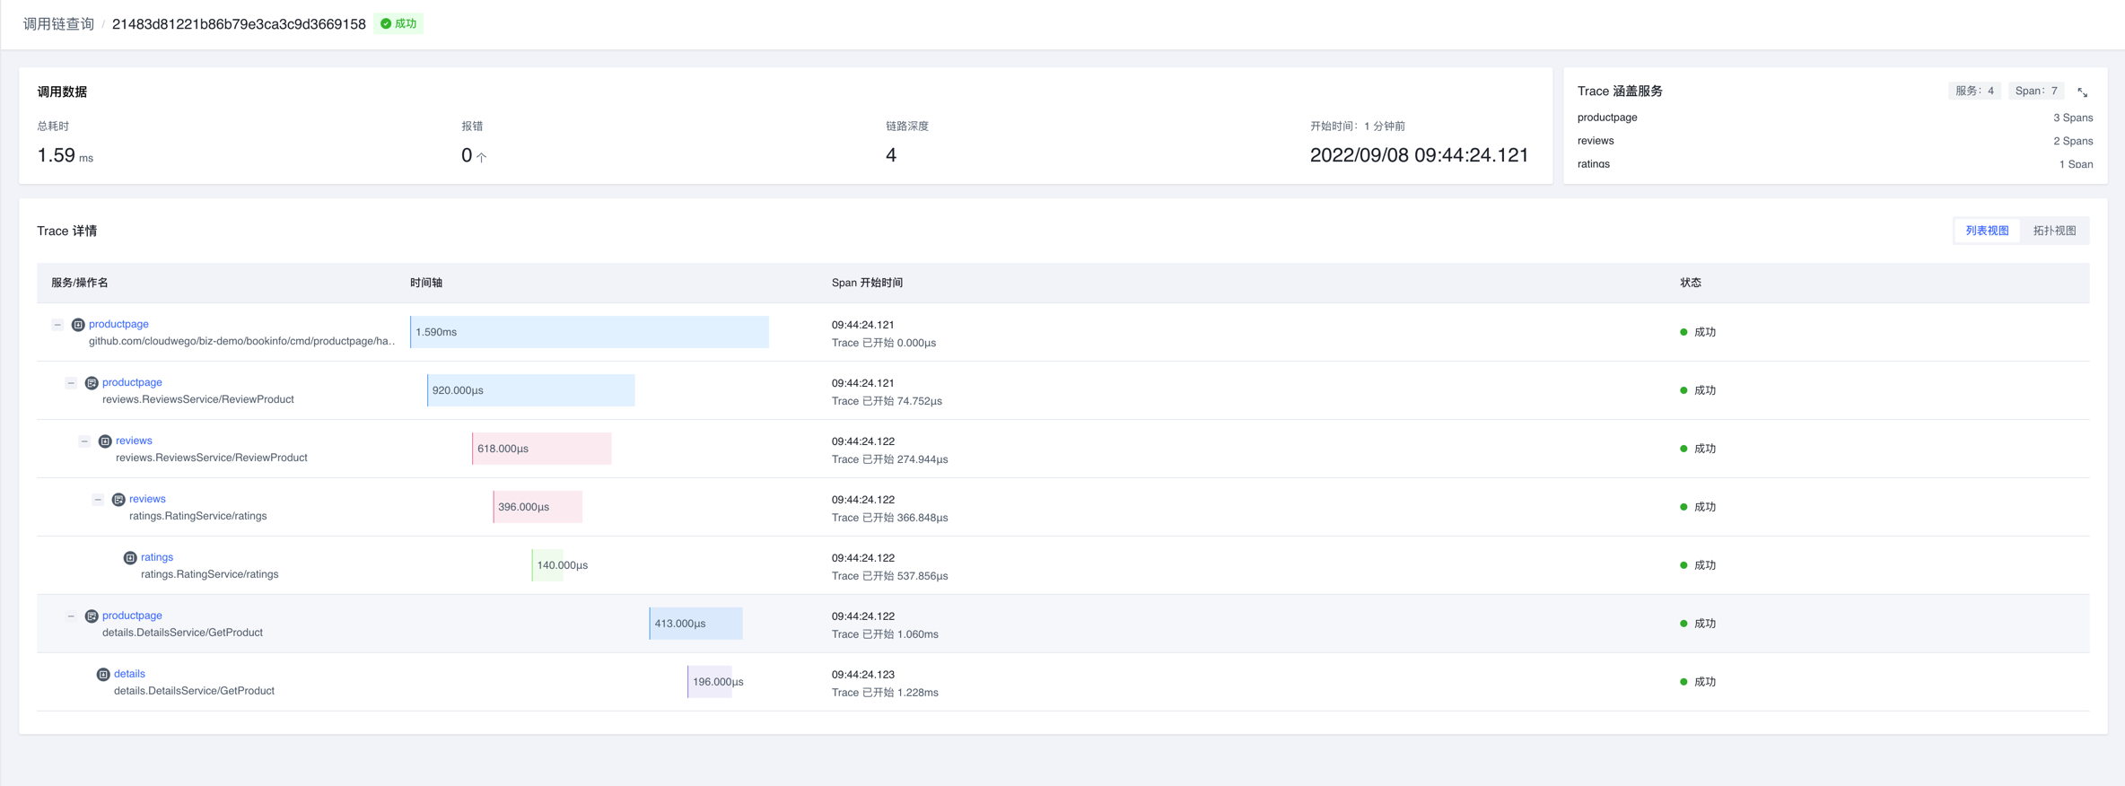Click the 链路深度 value 4

[891, 155]
